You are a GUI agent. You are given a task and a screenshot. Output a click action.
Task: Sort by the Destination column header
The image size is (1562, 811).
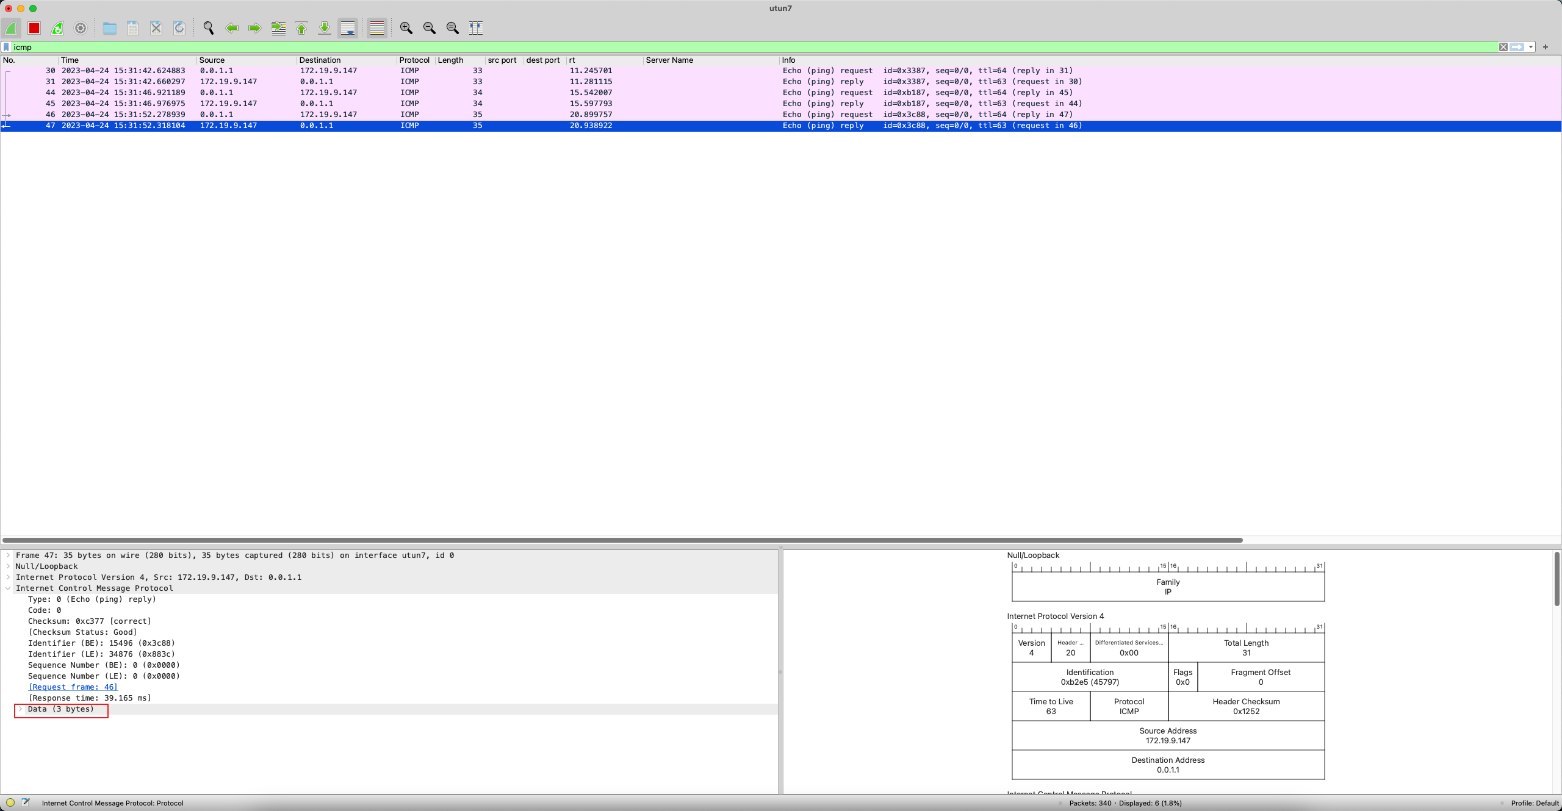[x=347, y=60]
